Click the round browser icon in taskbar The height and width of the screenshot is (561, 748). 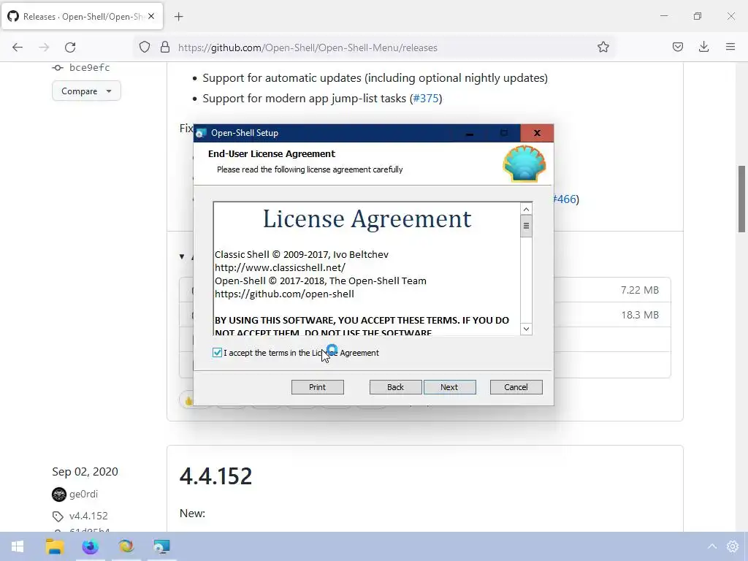[126, 546]
